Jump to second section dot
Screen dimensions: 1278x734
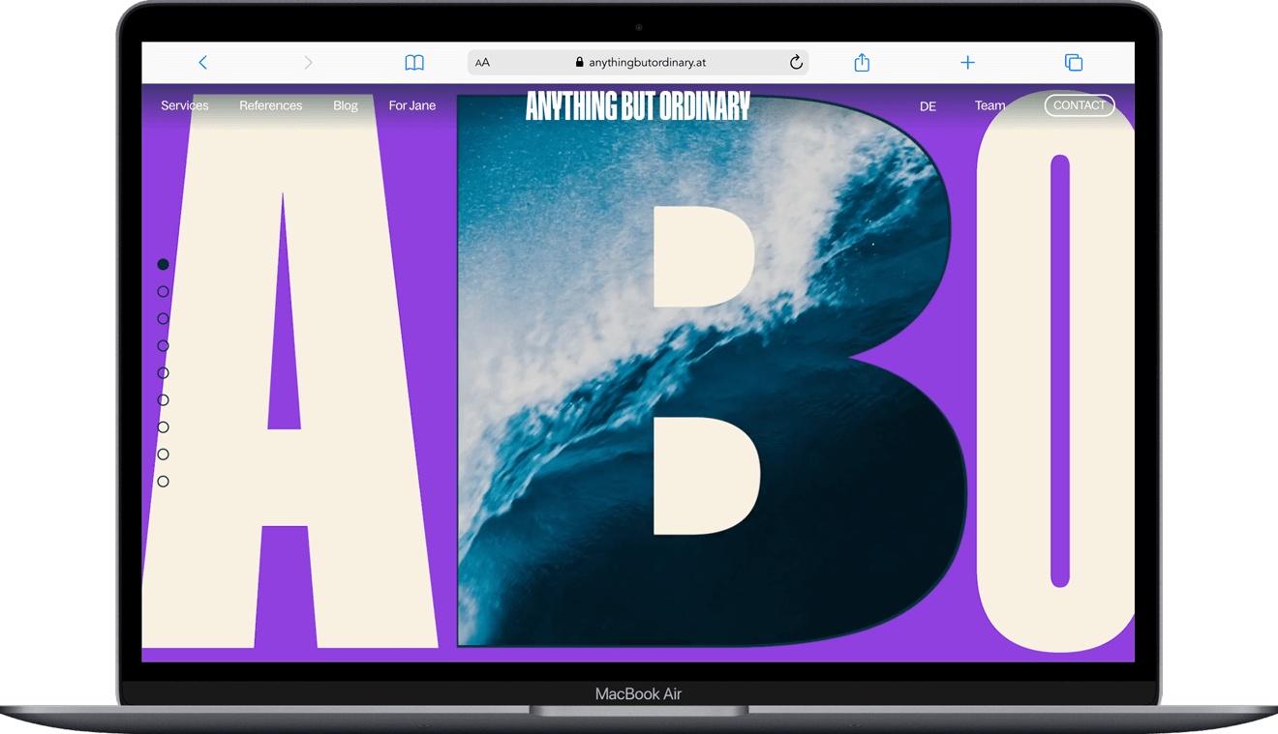pos(163,291)
